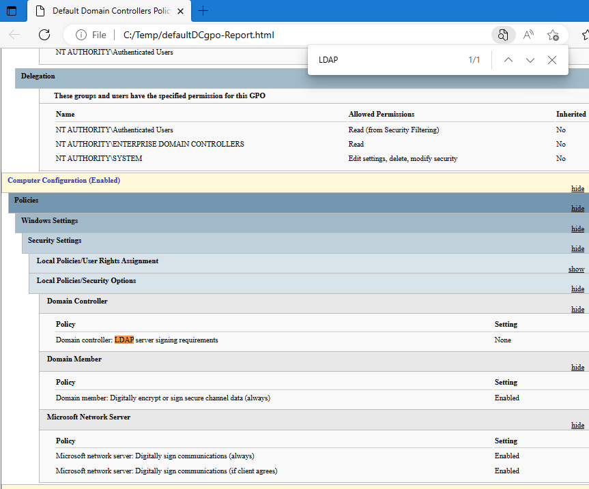This screenshot has height=489, width=589.
Task: View site information icon next to File
Action: click(81, 35)
